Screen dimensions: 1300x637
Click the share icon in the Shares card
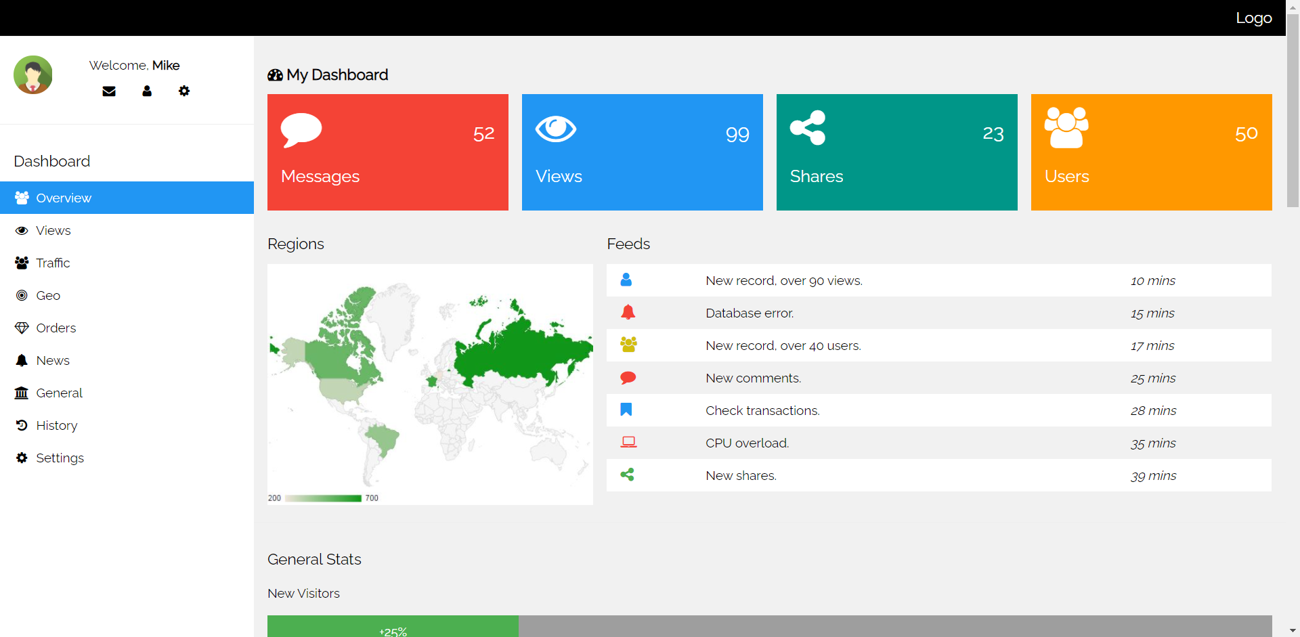[x=808, y=128]
